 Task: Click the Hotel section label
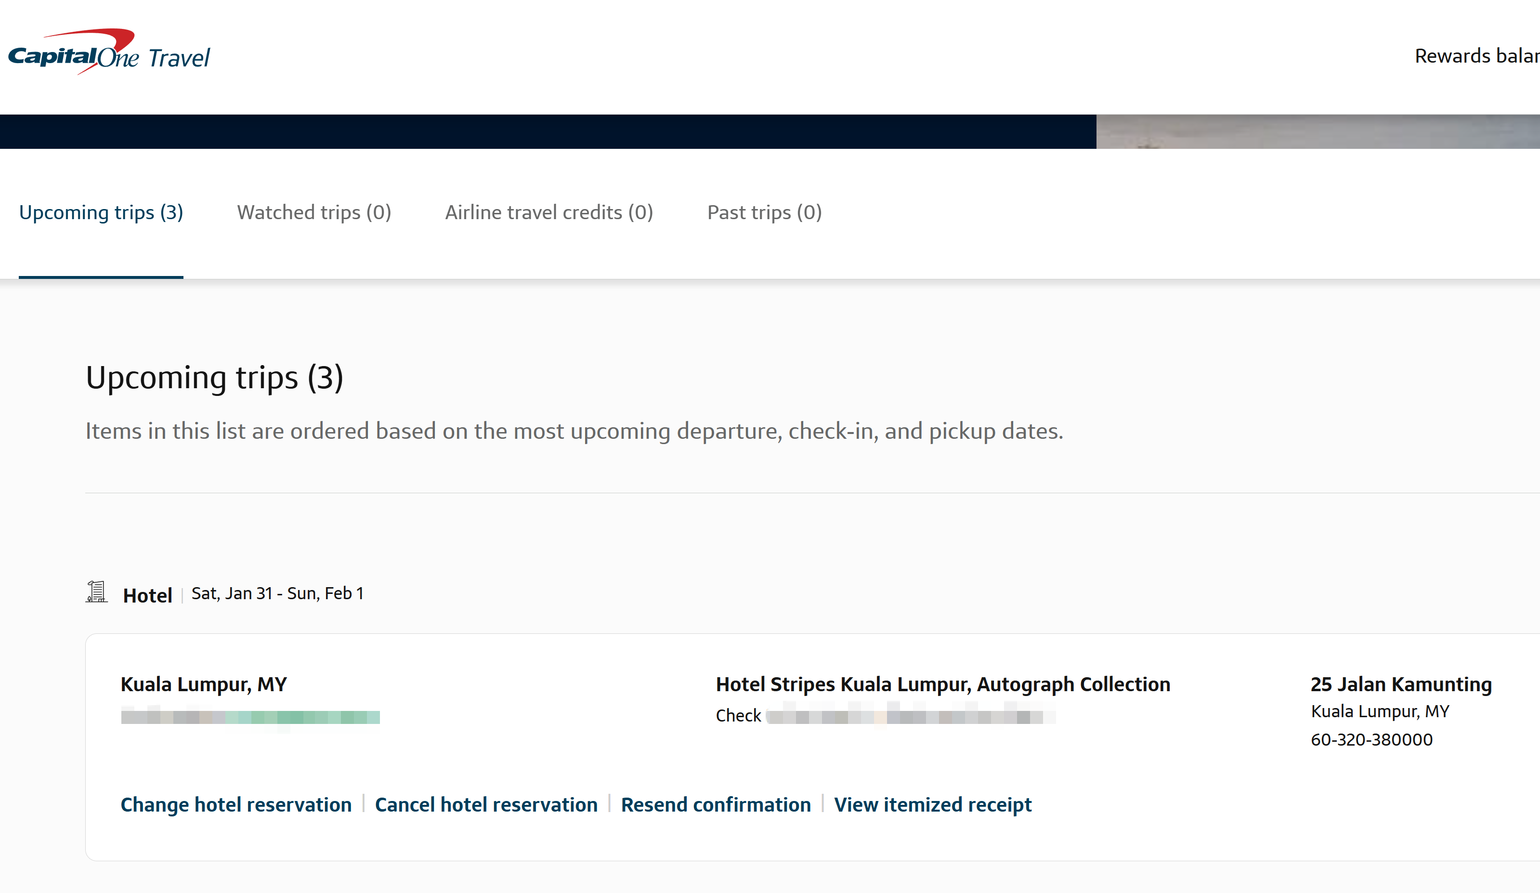(x=147, y=595)
